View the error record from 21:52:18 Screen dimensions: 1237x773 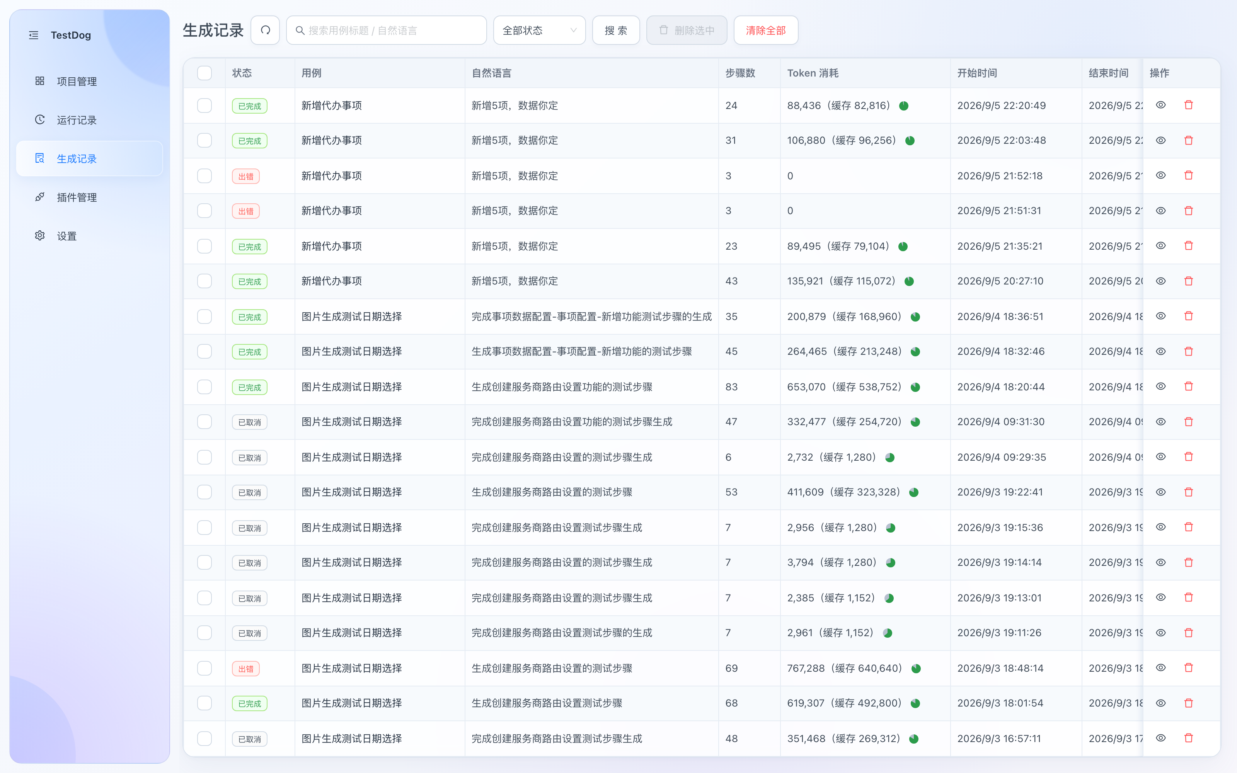click(x=1161, y=175)
